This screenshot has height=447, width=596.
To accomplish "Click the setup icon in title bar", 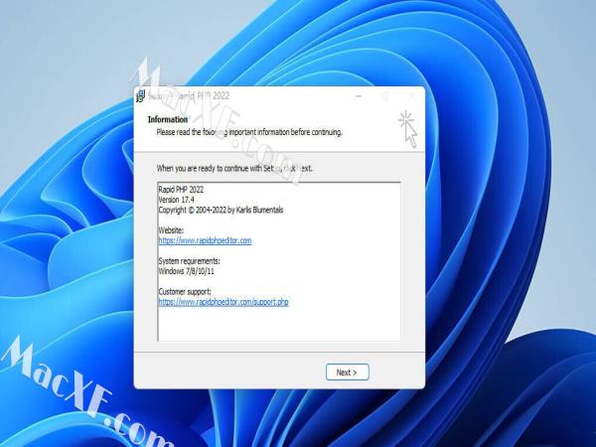I will pos(140,96).
